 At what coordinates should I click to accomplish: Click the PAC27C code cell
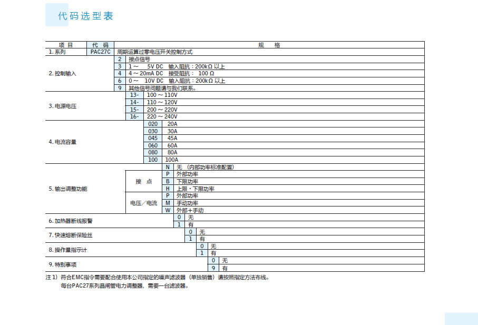pyautogui.click(x=100, y=52)
